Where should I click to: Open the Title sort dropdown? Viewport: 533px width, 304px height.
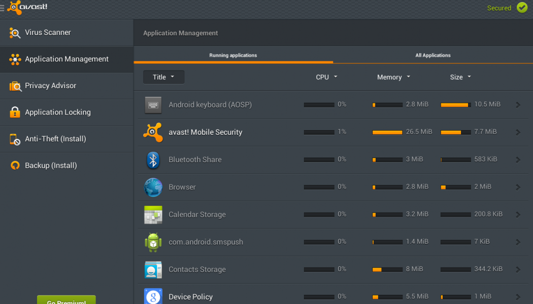click(x=163, y=77)
